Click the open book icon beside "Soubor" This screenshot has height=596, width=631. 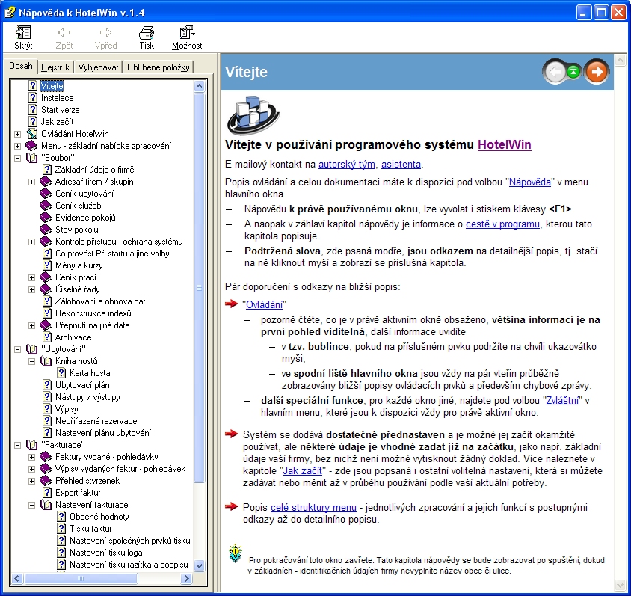point(32,158)
